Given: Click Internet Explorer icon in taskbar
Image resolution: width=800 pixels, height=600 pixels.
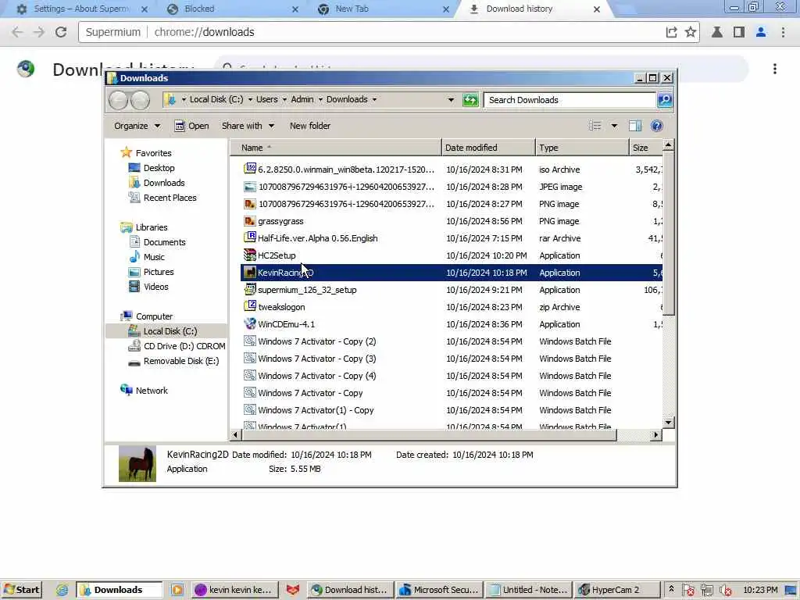Looking at the screenshot, I should click(62, 590).
